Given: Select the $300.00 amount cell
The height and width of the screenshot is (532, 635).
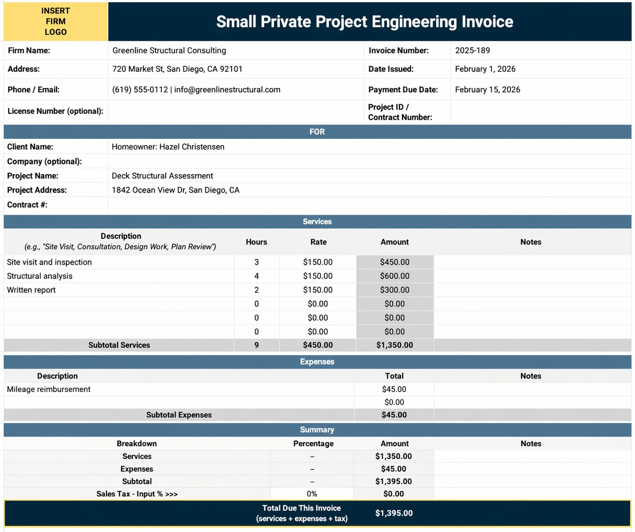Looking at the screenshot, I should (395, 290).
